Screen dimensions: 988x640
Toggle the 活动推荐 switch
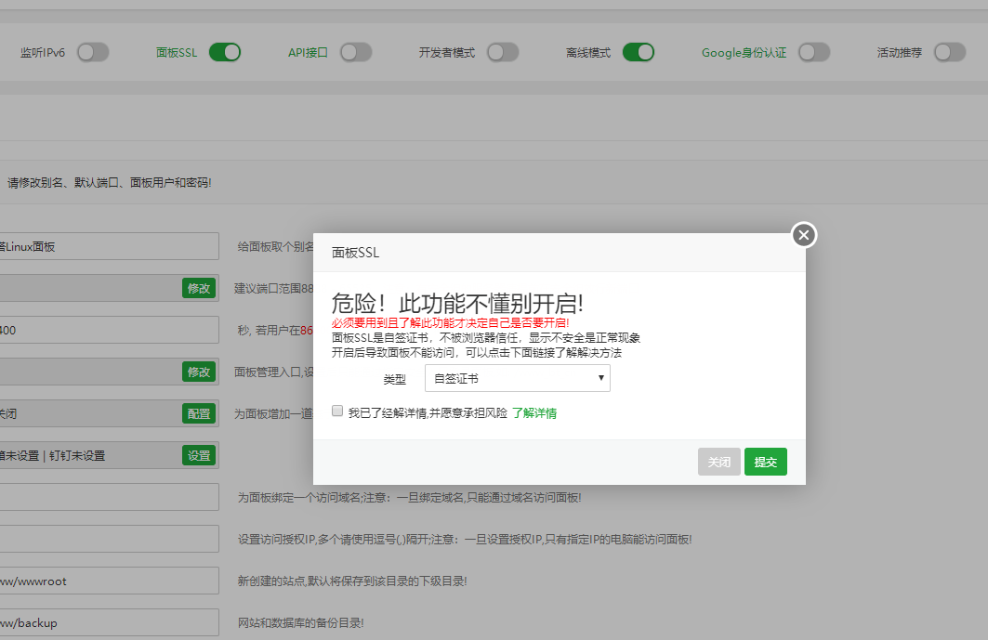[x=950, y=52]
